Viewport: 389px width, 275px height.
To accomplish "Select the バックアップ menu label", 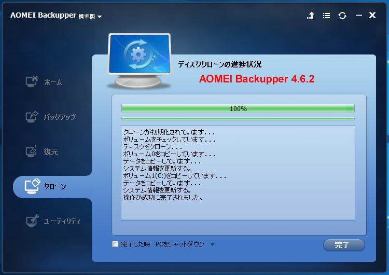I will [x=60, y=116].
